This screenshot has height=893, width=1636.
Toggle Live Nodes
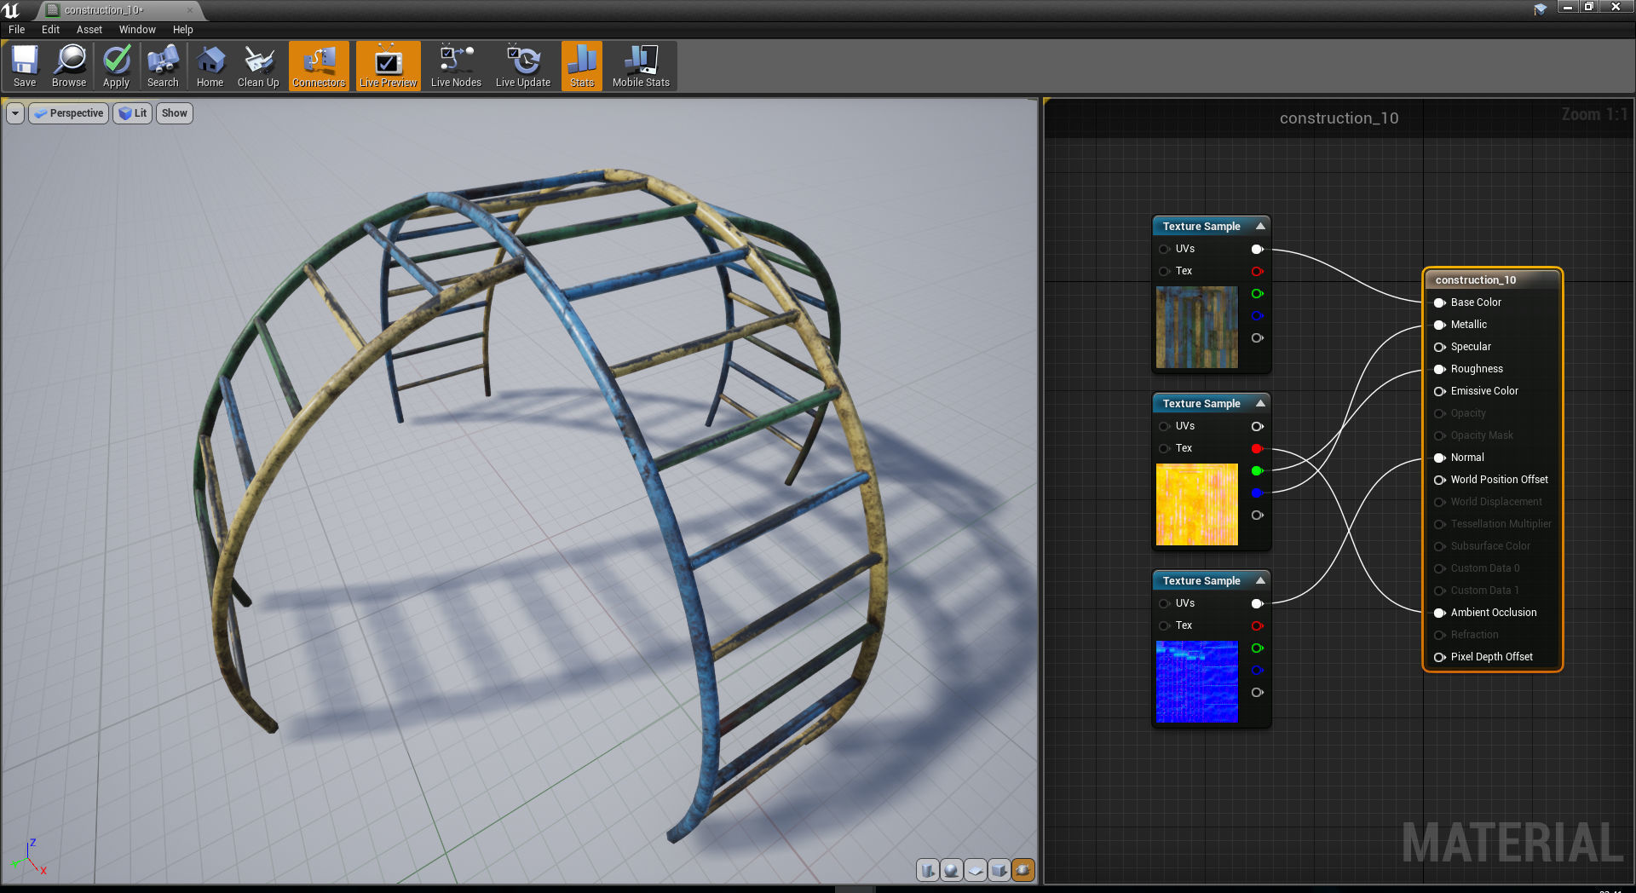[456, 66]
